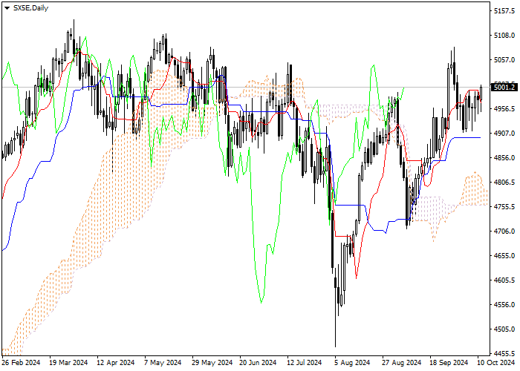Click the 4455.5 price axis label

coord(504,353)
